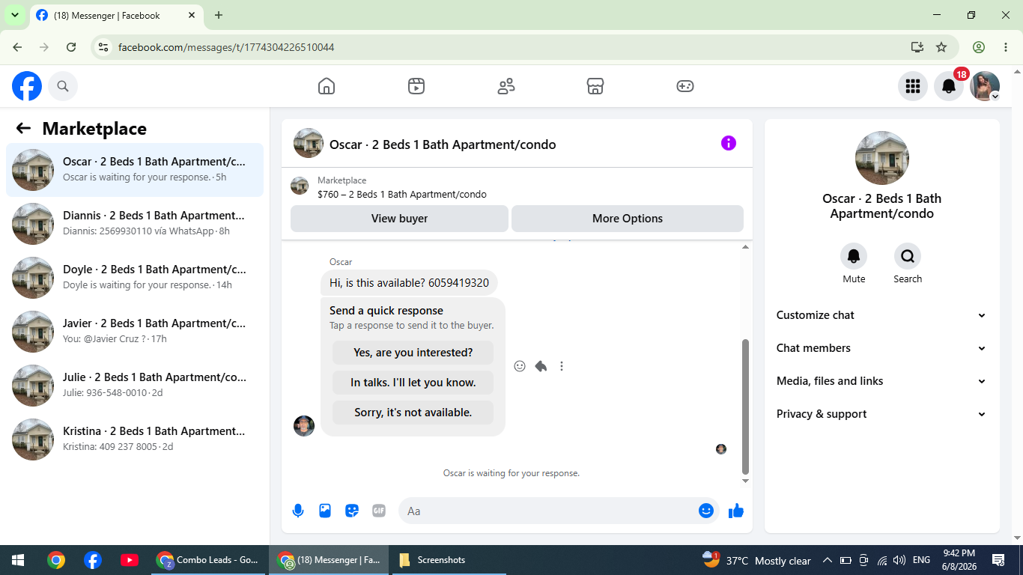This screenshot has height=575, width=1023.
Task: Reply to Oscar's message arrow icon
Action: (541, 366)
